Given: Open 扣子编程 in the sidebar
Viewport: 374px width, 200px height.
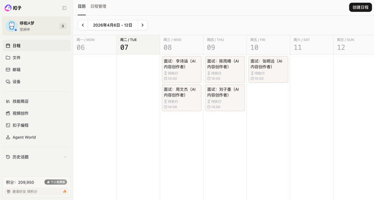Looking at the screenshot, I should (x=37, y=125).
